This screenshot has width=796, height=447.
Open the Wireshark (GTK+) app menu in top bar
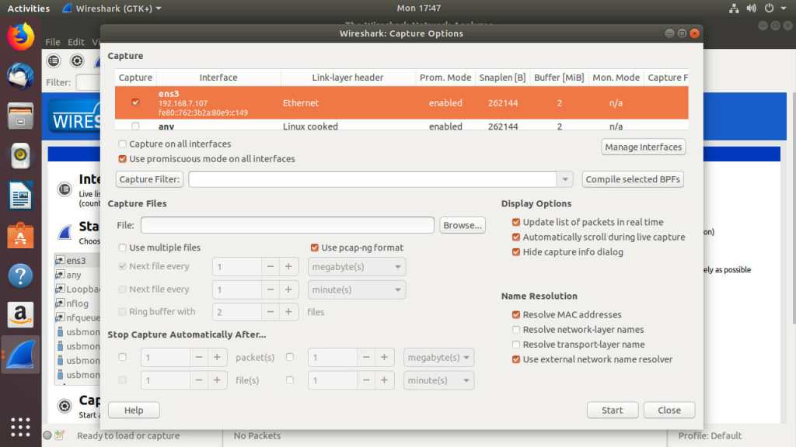(x=112, y=8)
